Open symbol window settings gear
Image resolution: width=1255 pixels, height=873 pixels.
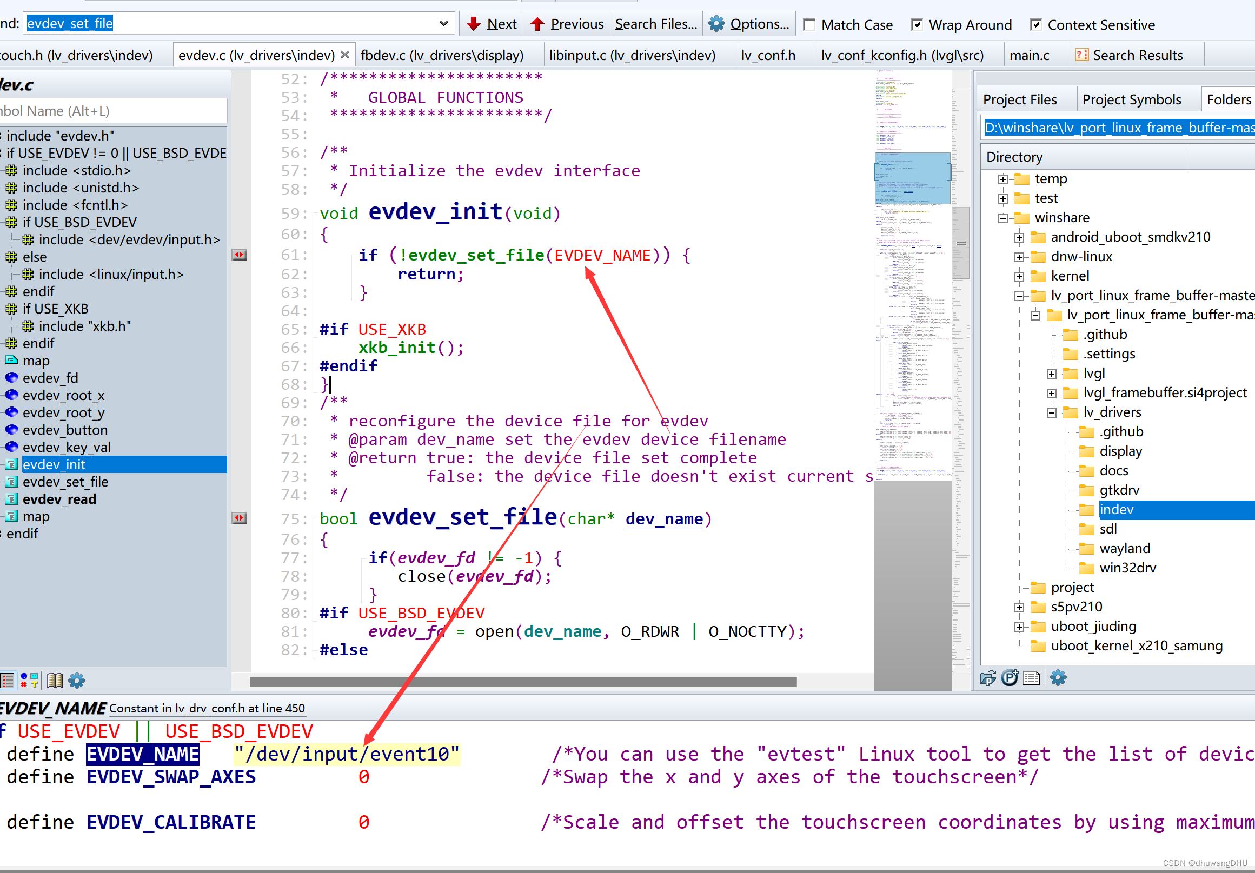(x=77, y=680)
